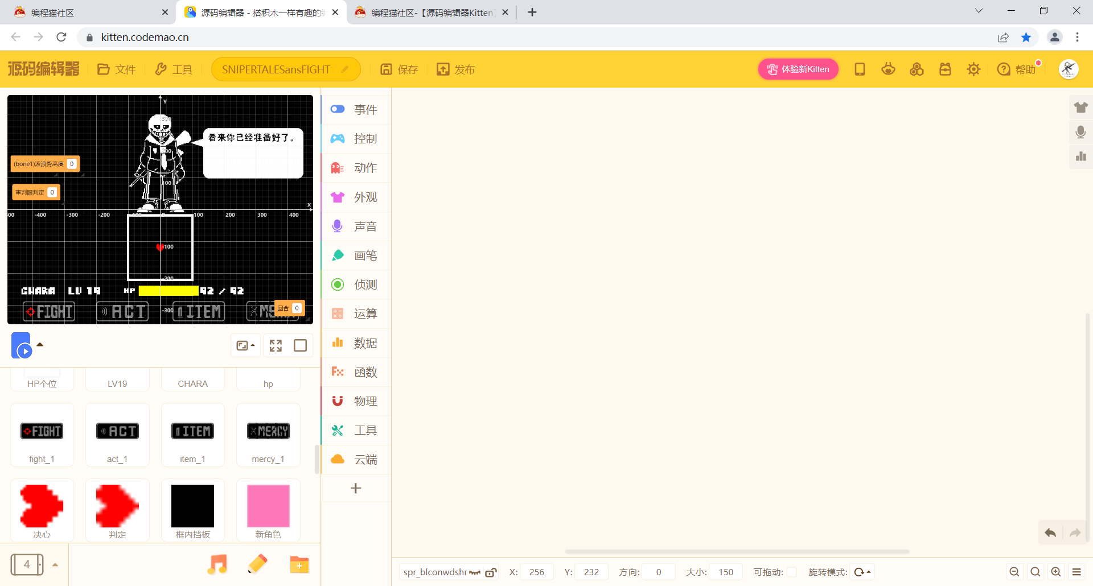
Task: Open the microphone sound panel on right edge
Action: [1080, 132]
